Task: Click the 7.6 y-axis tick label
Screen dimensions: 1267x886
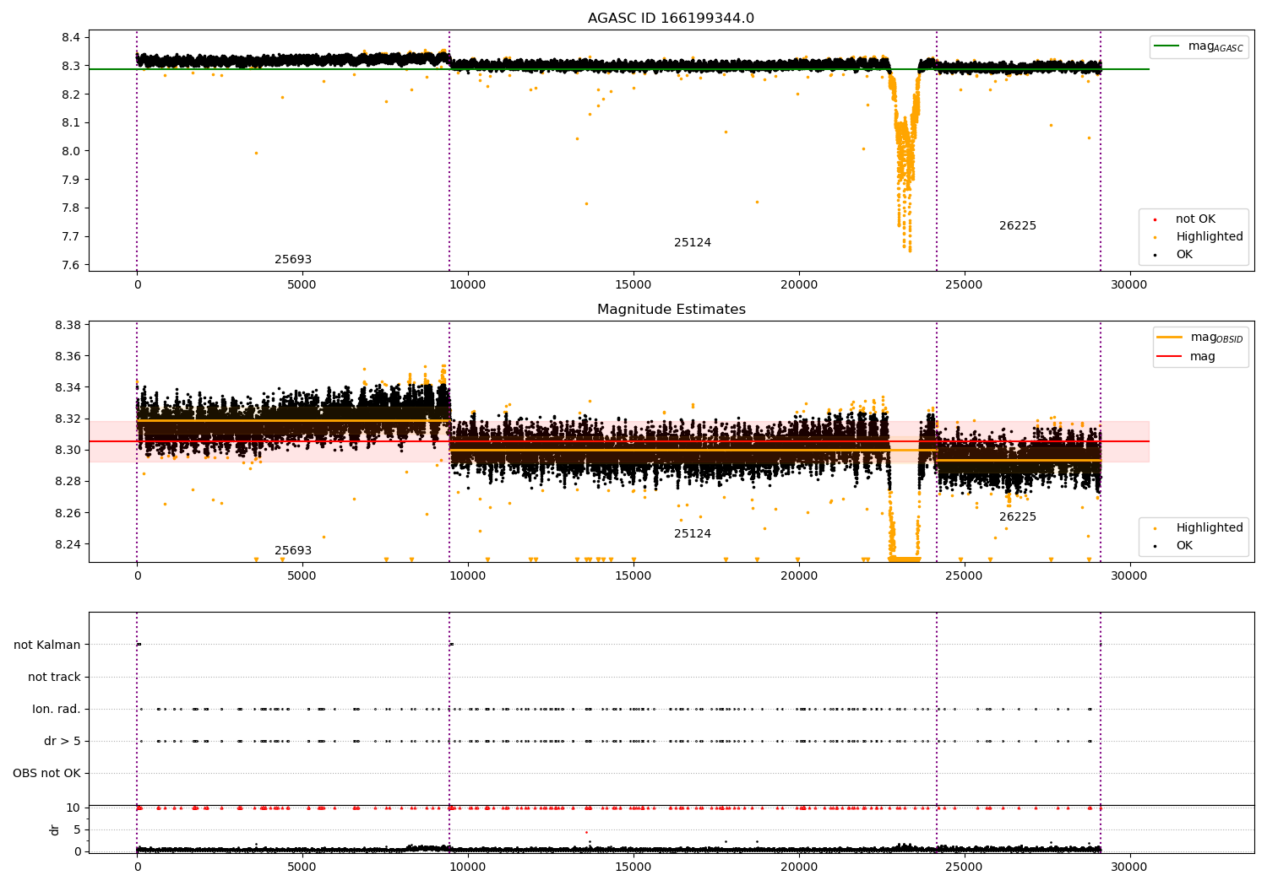Action: coord(71,265)
